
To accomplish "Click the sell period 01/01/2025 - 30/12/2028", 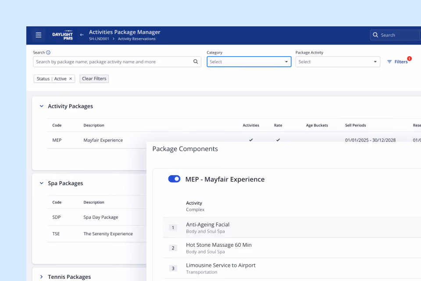I will (x=370, y=140).
